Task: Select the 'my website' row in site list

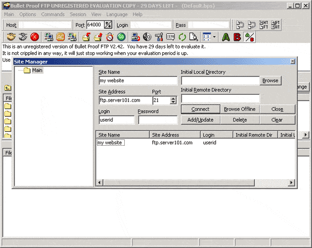Action: (x=111, y=143)
